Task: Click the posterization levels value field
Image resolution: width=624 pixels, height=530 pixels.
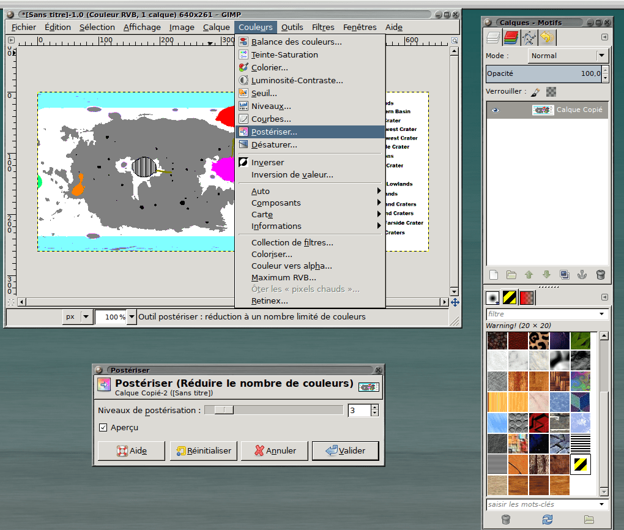Action: pyautogui.click(x=359, y=411)
